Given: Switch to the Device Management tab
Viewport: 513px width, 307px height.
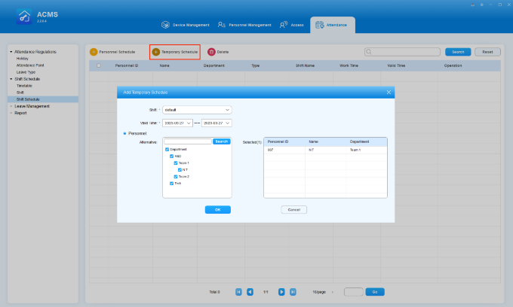Looking at the screenshot, I should click(186, 25).
